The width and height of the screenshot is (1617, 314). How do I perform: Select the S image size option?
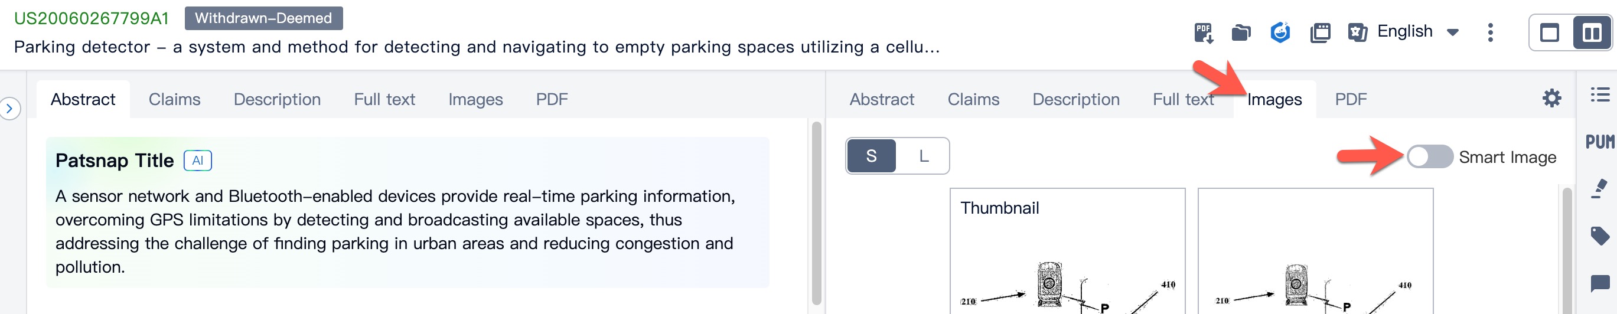tap(871, 156)
